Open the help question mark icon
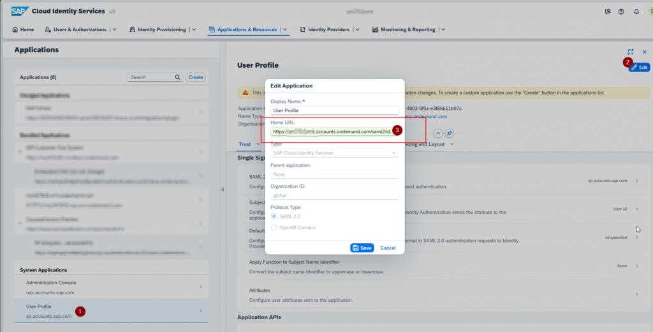This screenshot has width=653, height=332. [x=621, y=11]
